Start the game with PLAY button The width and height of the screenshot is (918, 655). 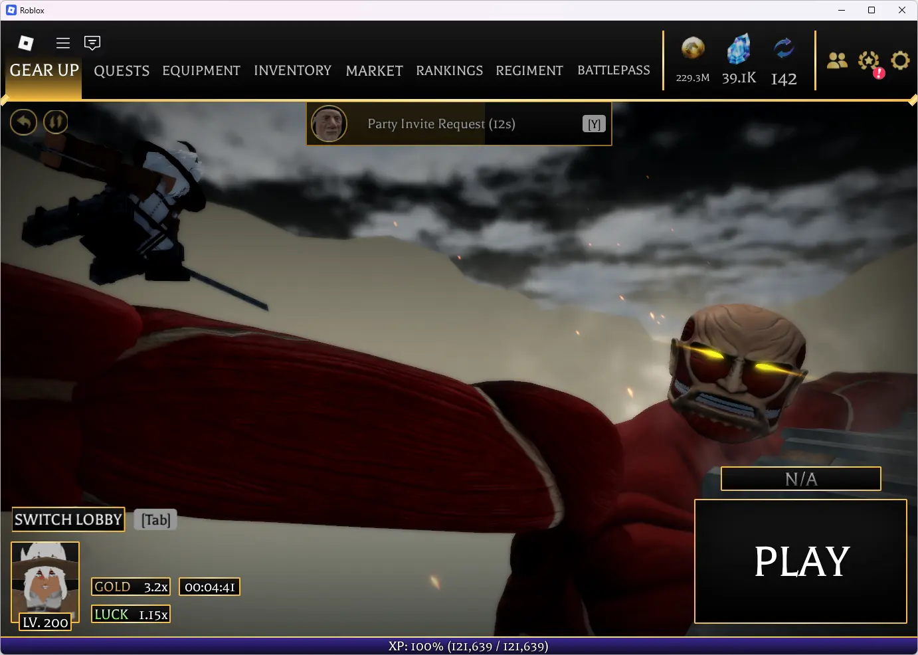801,561
